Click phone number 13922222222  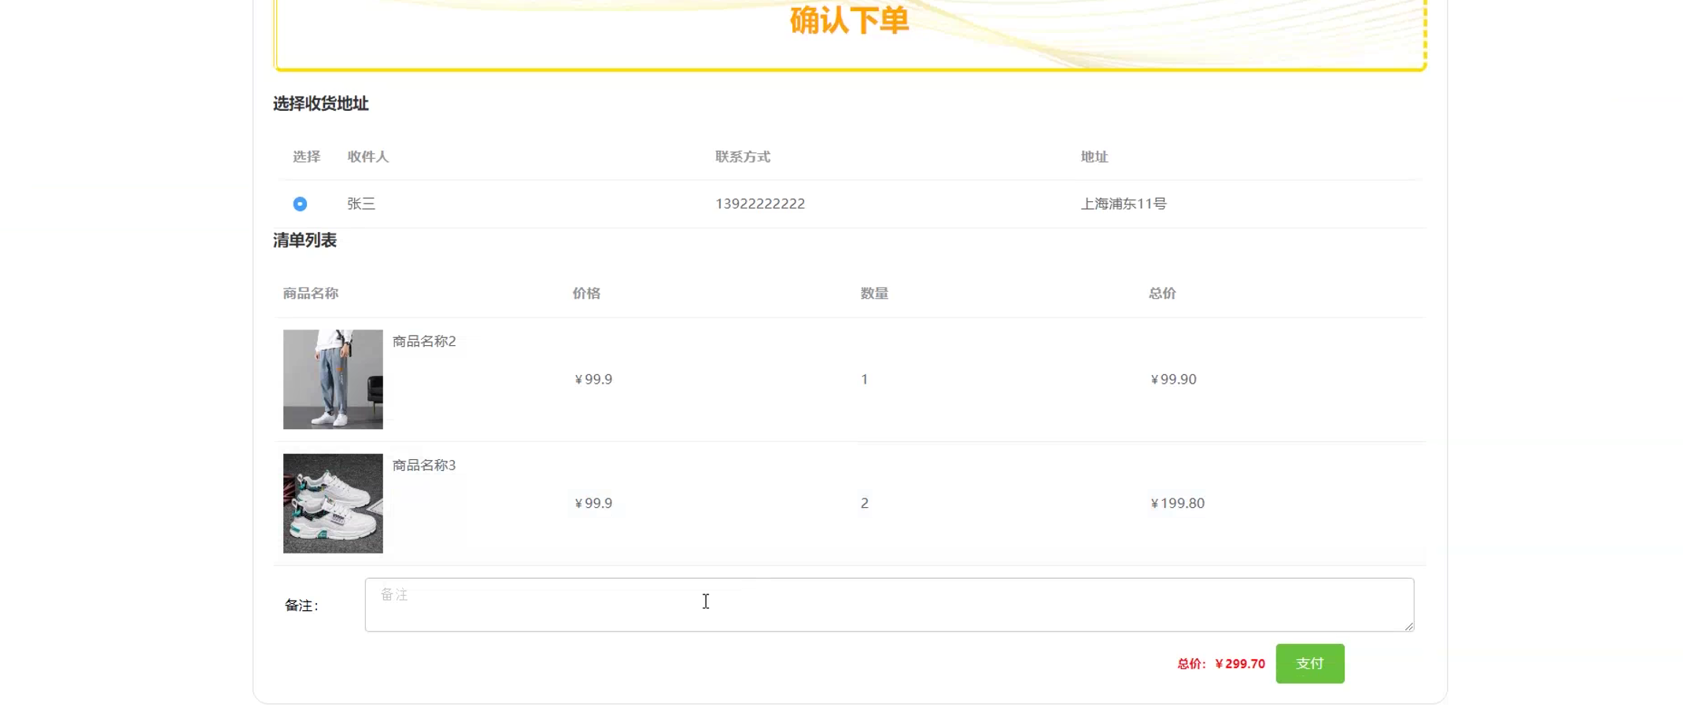click(x=760, y=204)
